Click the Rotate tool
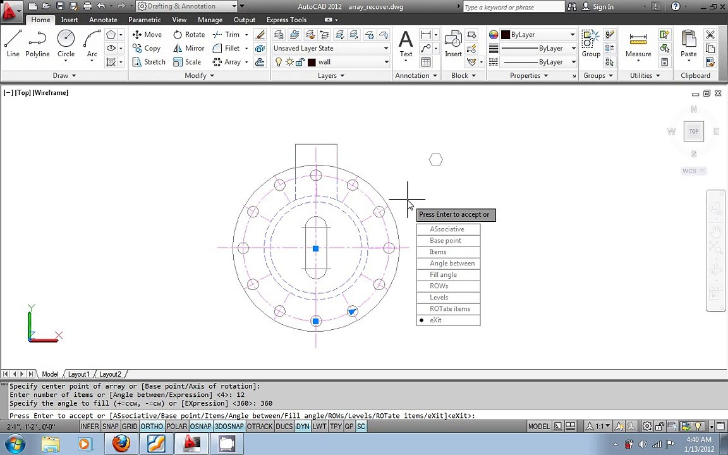The width and height of the screenshot is (728, 455). coord(188,34)
